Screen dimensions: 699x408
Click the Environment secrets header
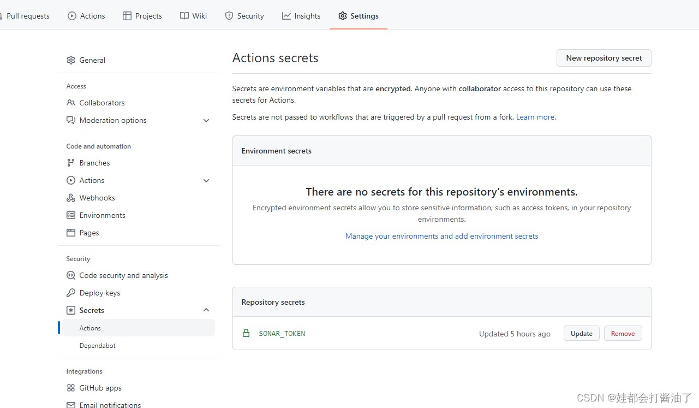point(277,151)
